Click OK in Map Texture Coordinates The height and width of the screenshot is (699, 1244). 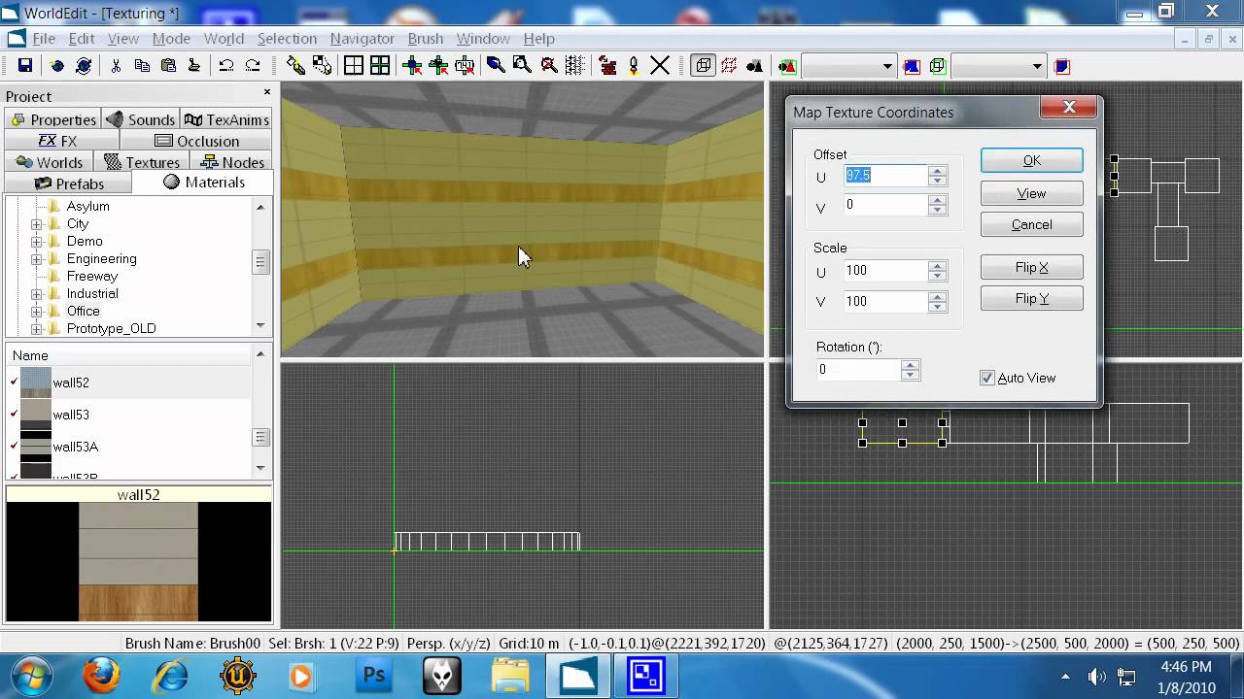click(x=1031, y=160)
